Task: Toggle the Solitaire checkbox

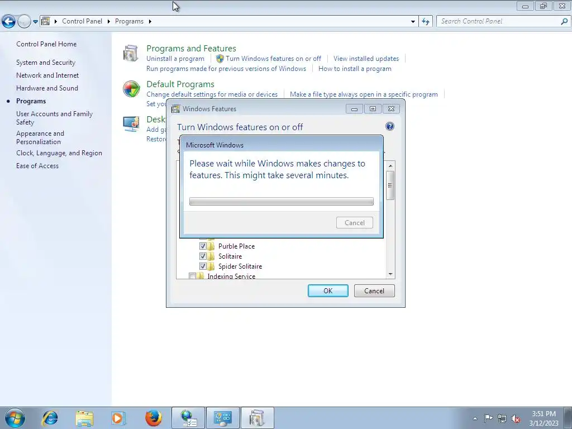Action: point(203,256)
